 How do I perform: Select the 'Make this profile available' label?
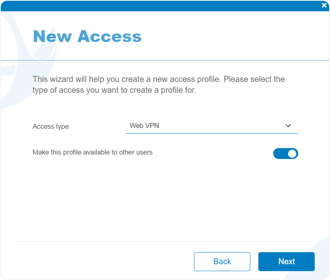pyautogui.click(x=93, y=153)
